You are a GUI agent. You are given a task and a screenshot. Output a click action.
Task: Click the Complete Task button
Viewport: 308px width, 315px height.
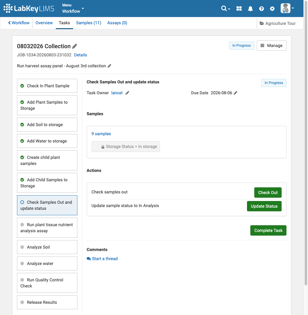tap(268, 230)
